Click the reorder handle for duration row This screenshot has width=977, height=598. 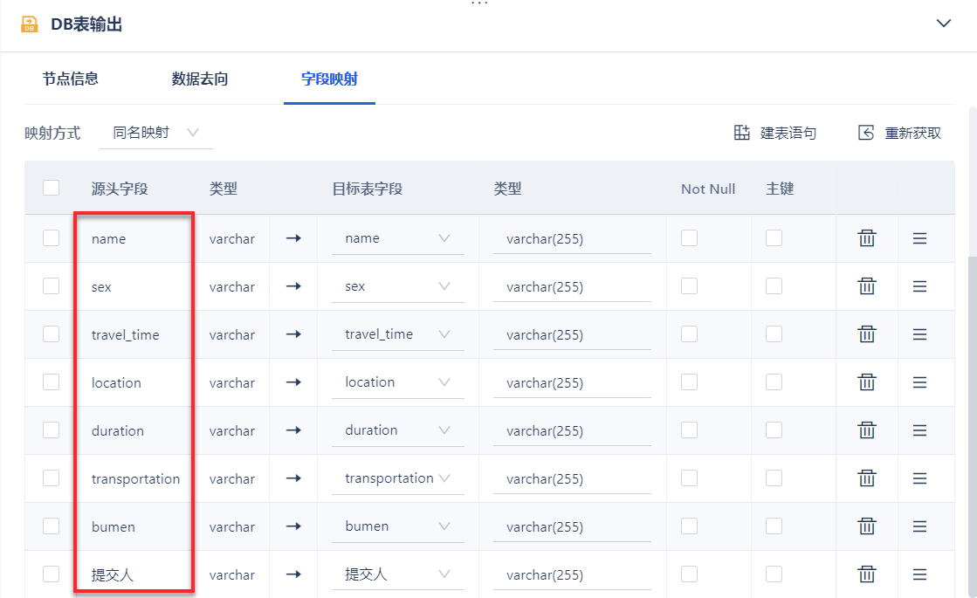pyautogui.click(x=919, y=430)
